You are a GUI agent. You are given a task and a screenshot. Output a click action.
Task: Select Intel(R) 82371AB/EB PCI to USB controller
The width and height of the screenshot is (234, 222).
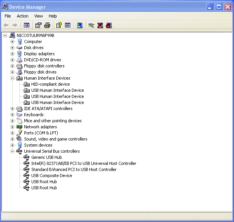click(84, 163)
